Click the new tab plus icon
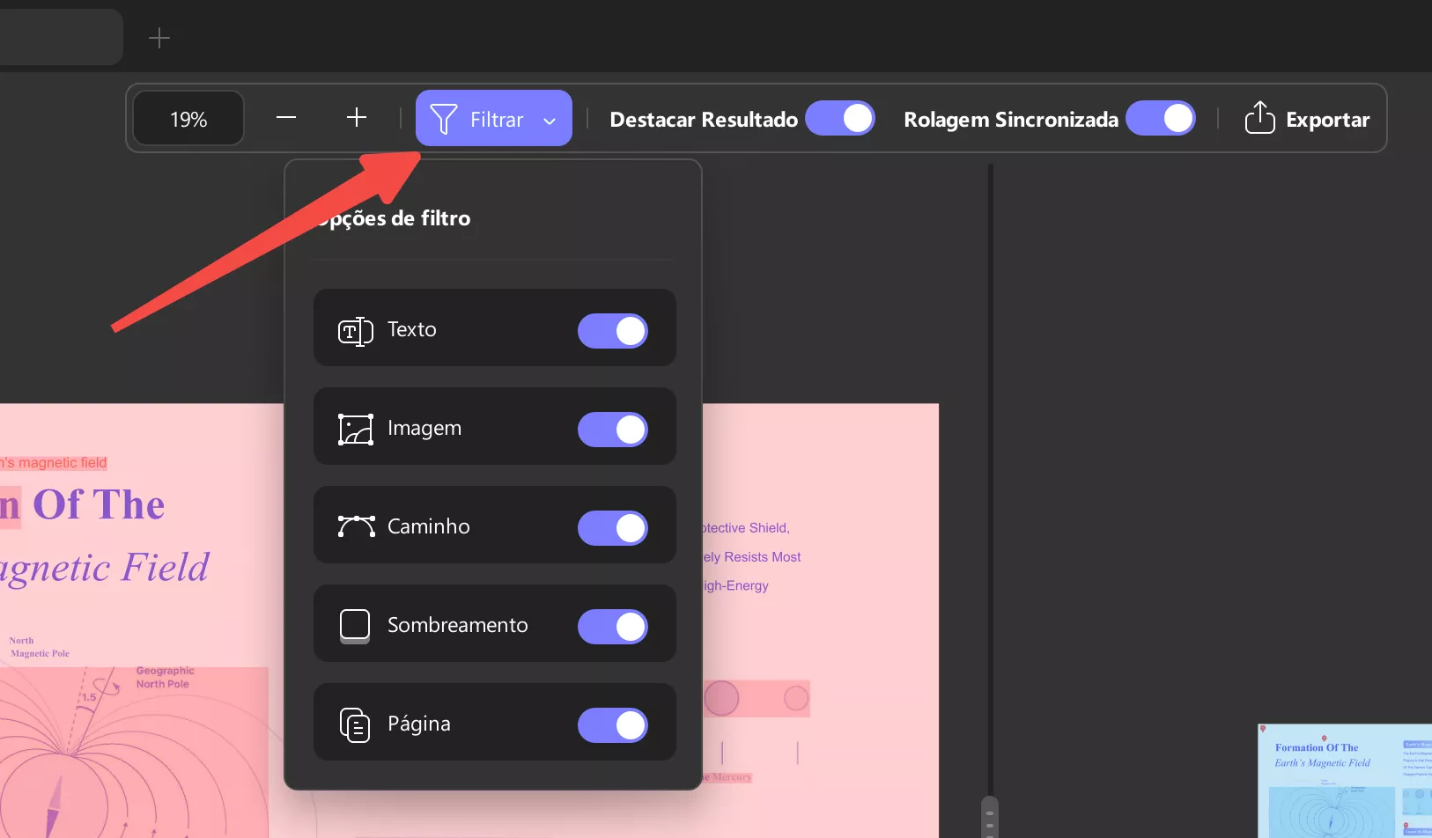The image size is (1432, 838). pyautogui.click(x=159, y=38)
